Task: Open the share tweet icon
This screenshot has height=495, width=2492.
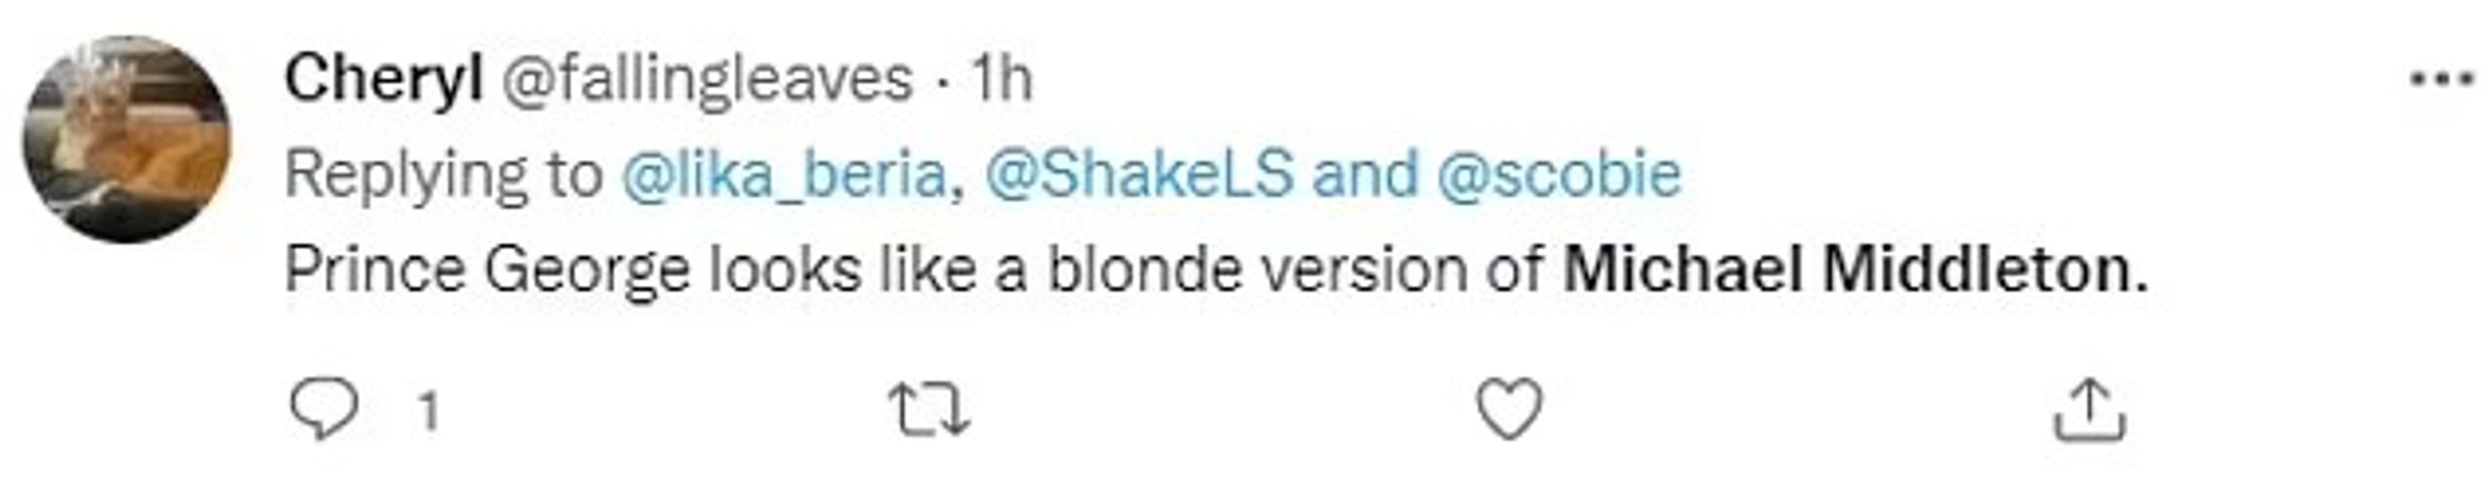Action: click(2089, 411)
